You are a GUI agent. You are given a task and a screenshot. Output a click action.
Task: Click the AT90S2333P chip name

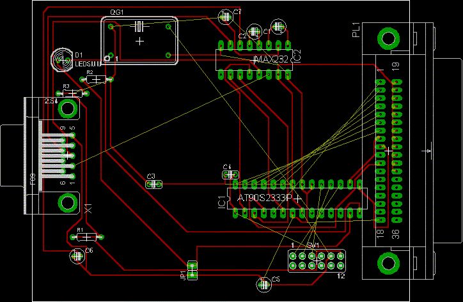[264, 198]
